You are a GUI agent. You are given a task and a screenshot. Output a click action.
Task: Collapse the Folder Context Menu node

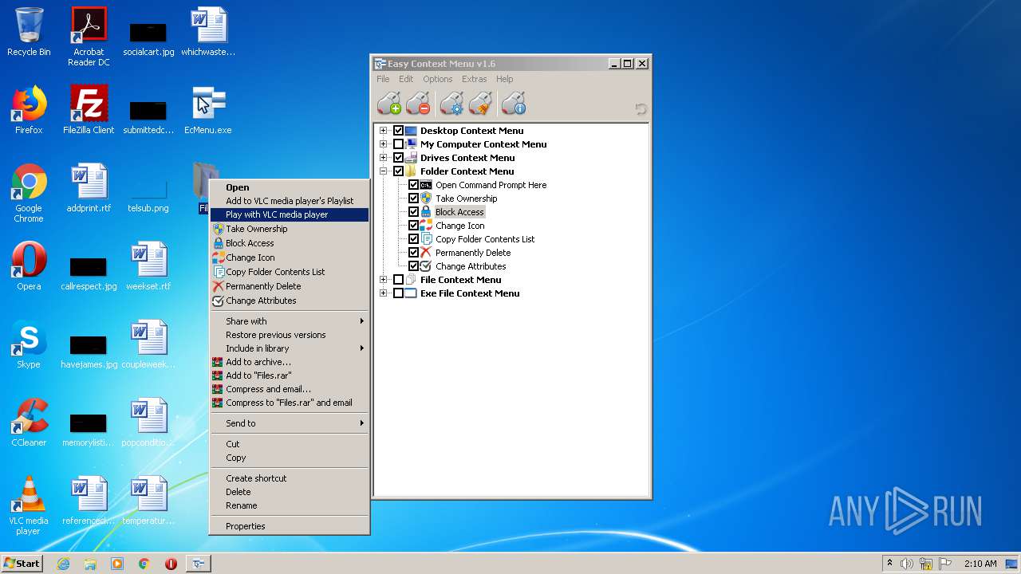click(384, 171)
